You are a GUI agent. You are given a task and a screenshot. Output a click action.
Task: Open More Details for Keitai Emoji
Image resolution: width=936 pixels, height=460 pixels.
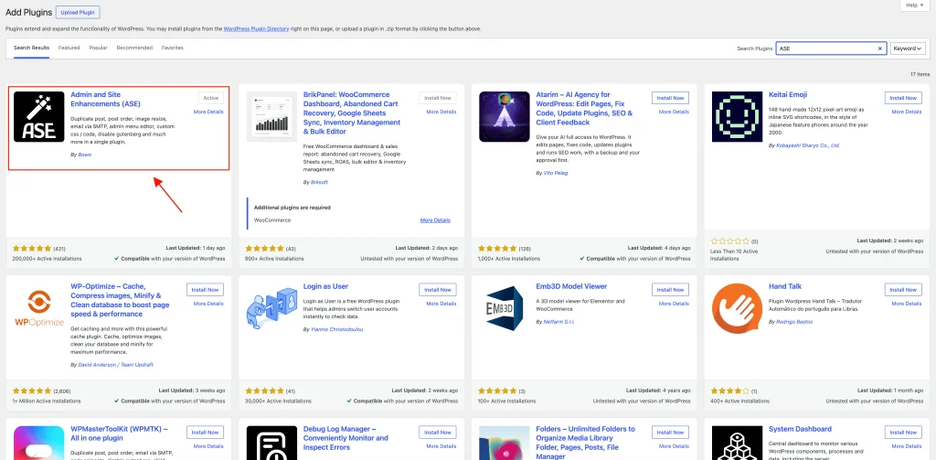(x=907, y=112)
